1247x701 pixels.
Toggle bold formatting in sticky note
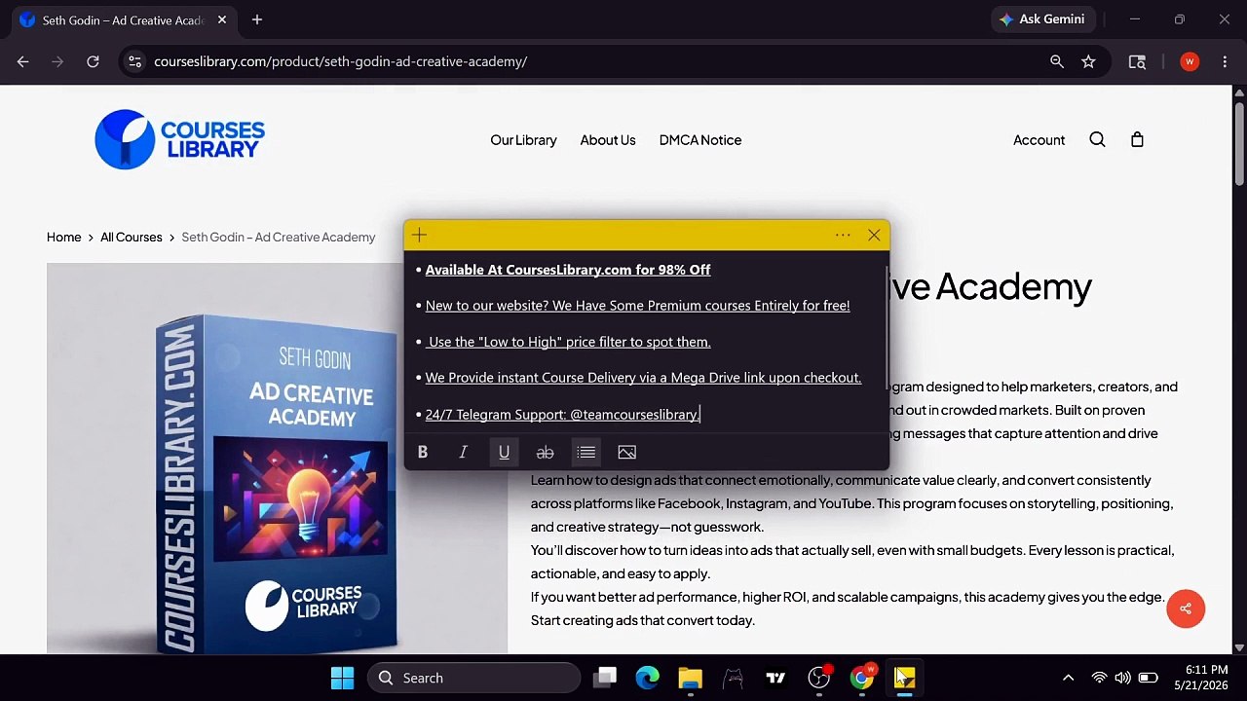[x=423, y=452]
